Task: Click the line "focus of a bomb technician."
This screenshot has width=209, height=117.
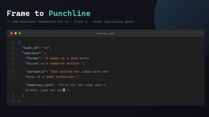Action: (x=52, y=77)
